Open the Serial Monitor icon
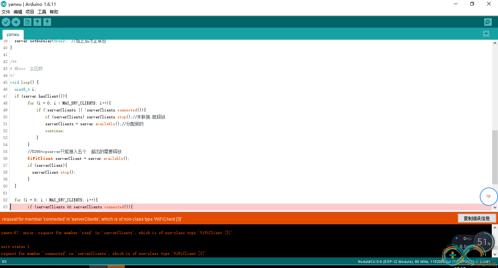This screenshot has height=268, width=498. pos(488,22)
